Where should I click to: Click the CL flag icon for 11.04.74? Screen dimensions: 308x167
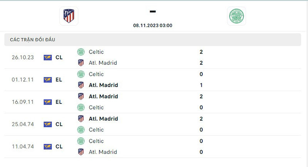[x=48, y=147]
